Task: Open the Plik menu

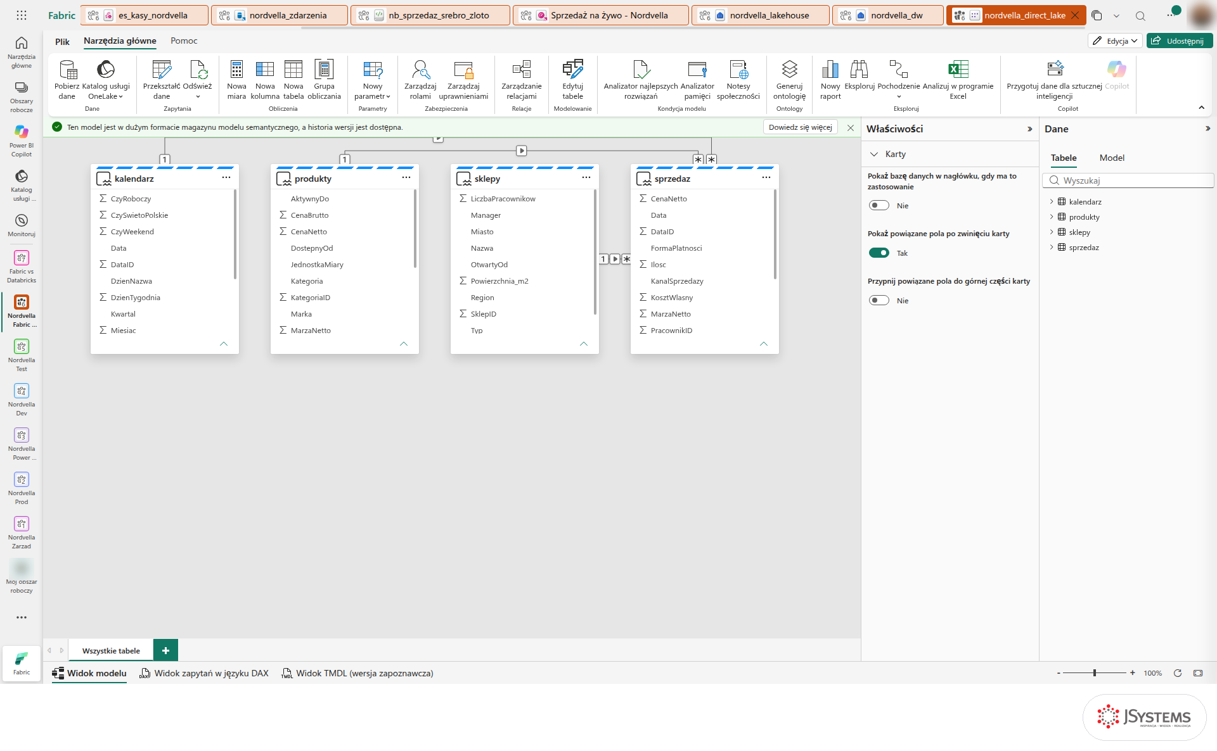Action: (62, 41)
